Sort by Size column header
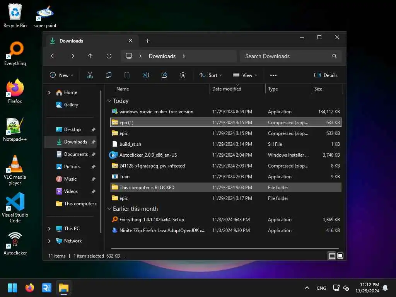Viewport: 396px width, 297px height. pos(318,89)
